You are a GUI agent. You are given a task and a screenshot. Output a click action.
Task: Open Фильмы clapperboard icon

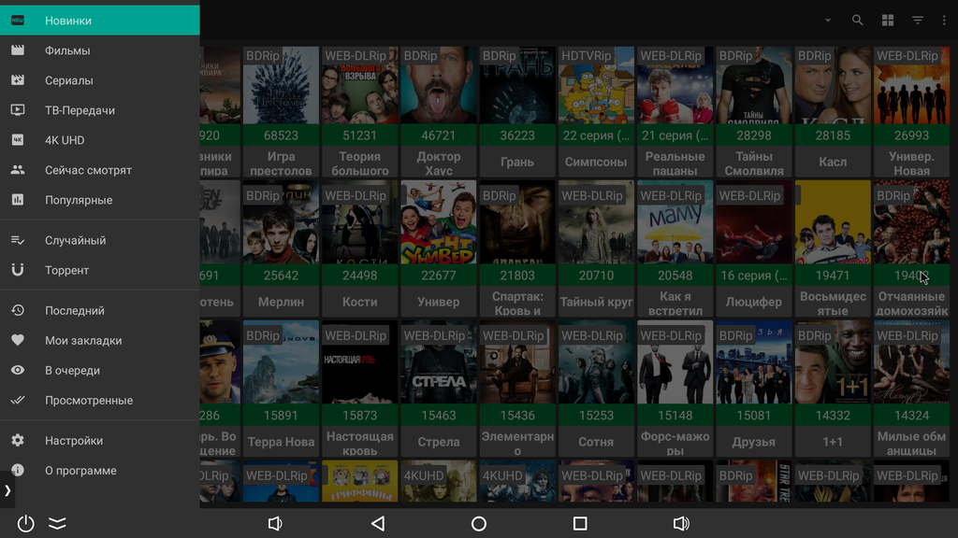(18, 50)
